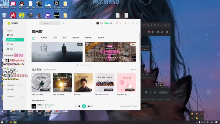
Task: Switch to the 分类歌单 tab
Action: [75, 38]
